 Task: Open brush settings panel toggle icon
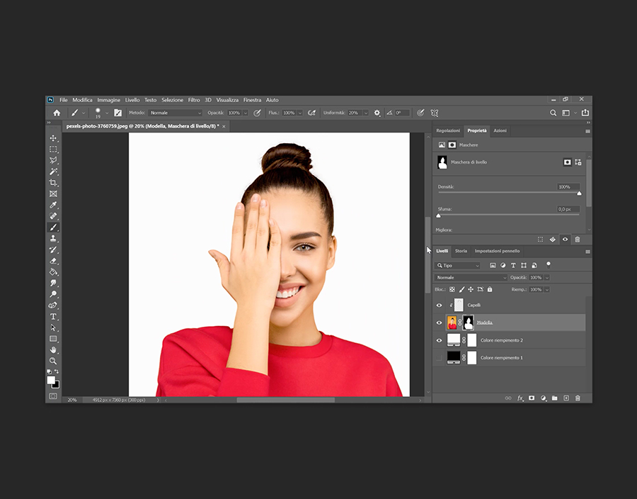click(117, 113)
